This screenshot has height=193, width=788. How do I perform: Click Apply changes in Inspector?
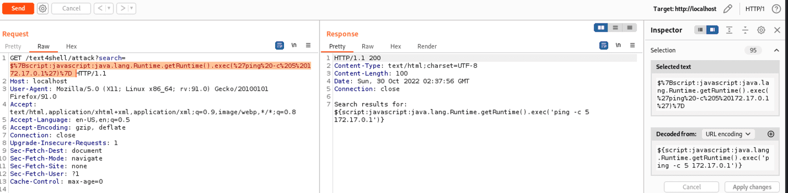[x=752, y=187]
